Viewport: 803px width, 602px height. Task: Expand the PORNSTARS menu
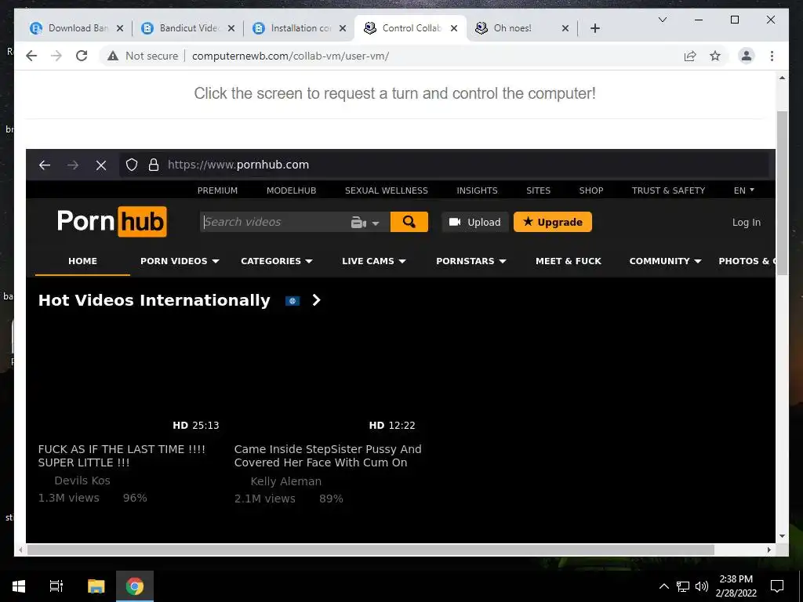[471, 261]
